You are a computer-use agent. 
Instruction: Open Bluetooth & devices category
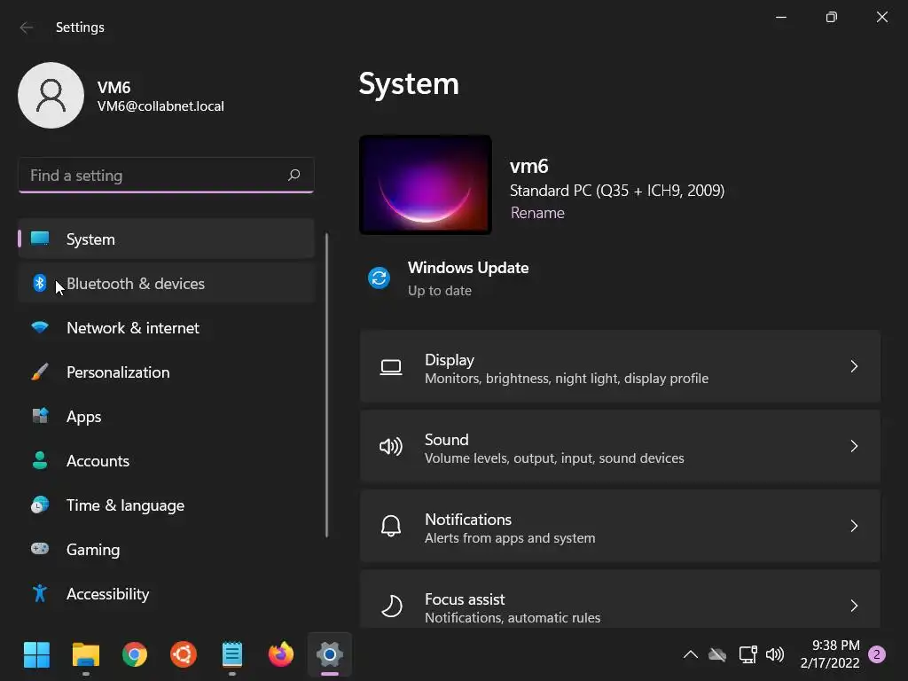[166, 283]
